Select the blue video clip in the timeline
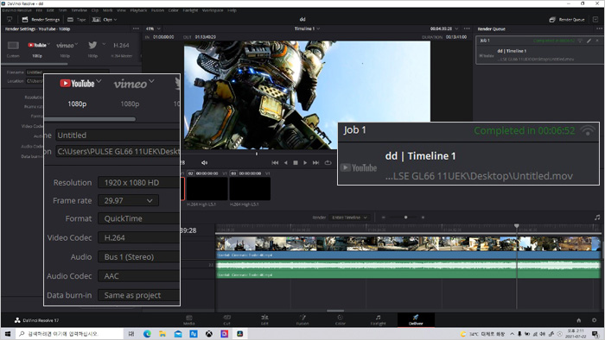The height and width of the screenshot is (340, 605). (408, 248)
